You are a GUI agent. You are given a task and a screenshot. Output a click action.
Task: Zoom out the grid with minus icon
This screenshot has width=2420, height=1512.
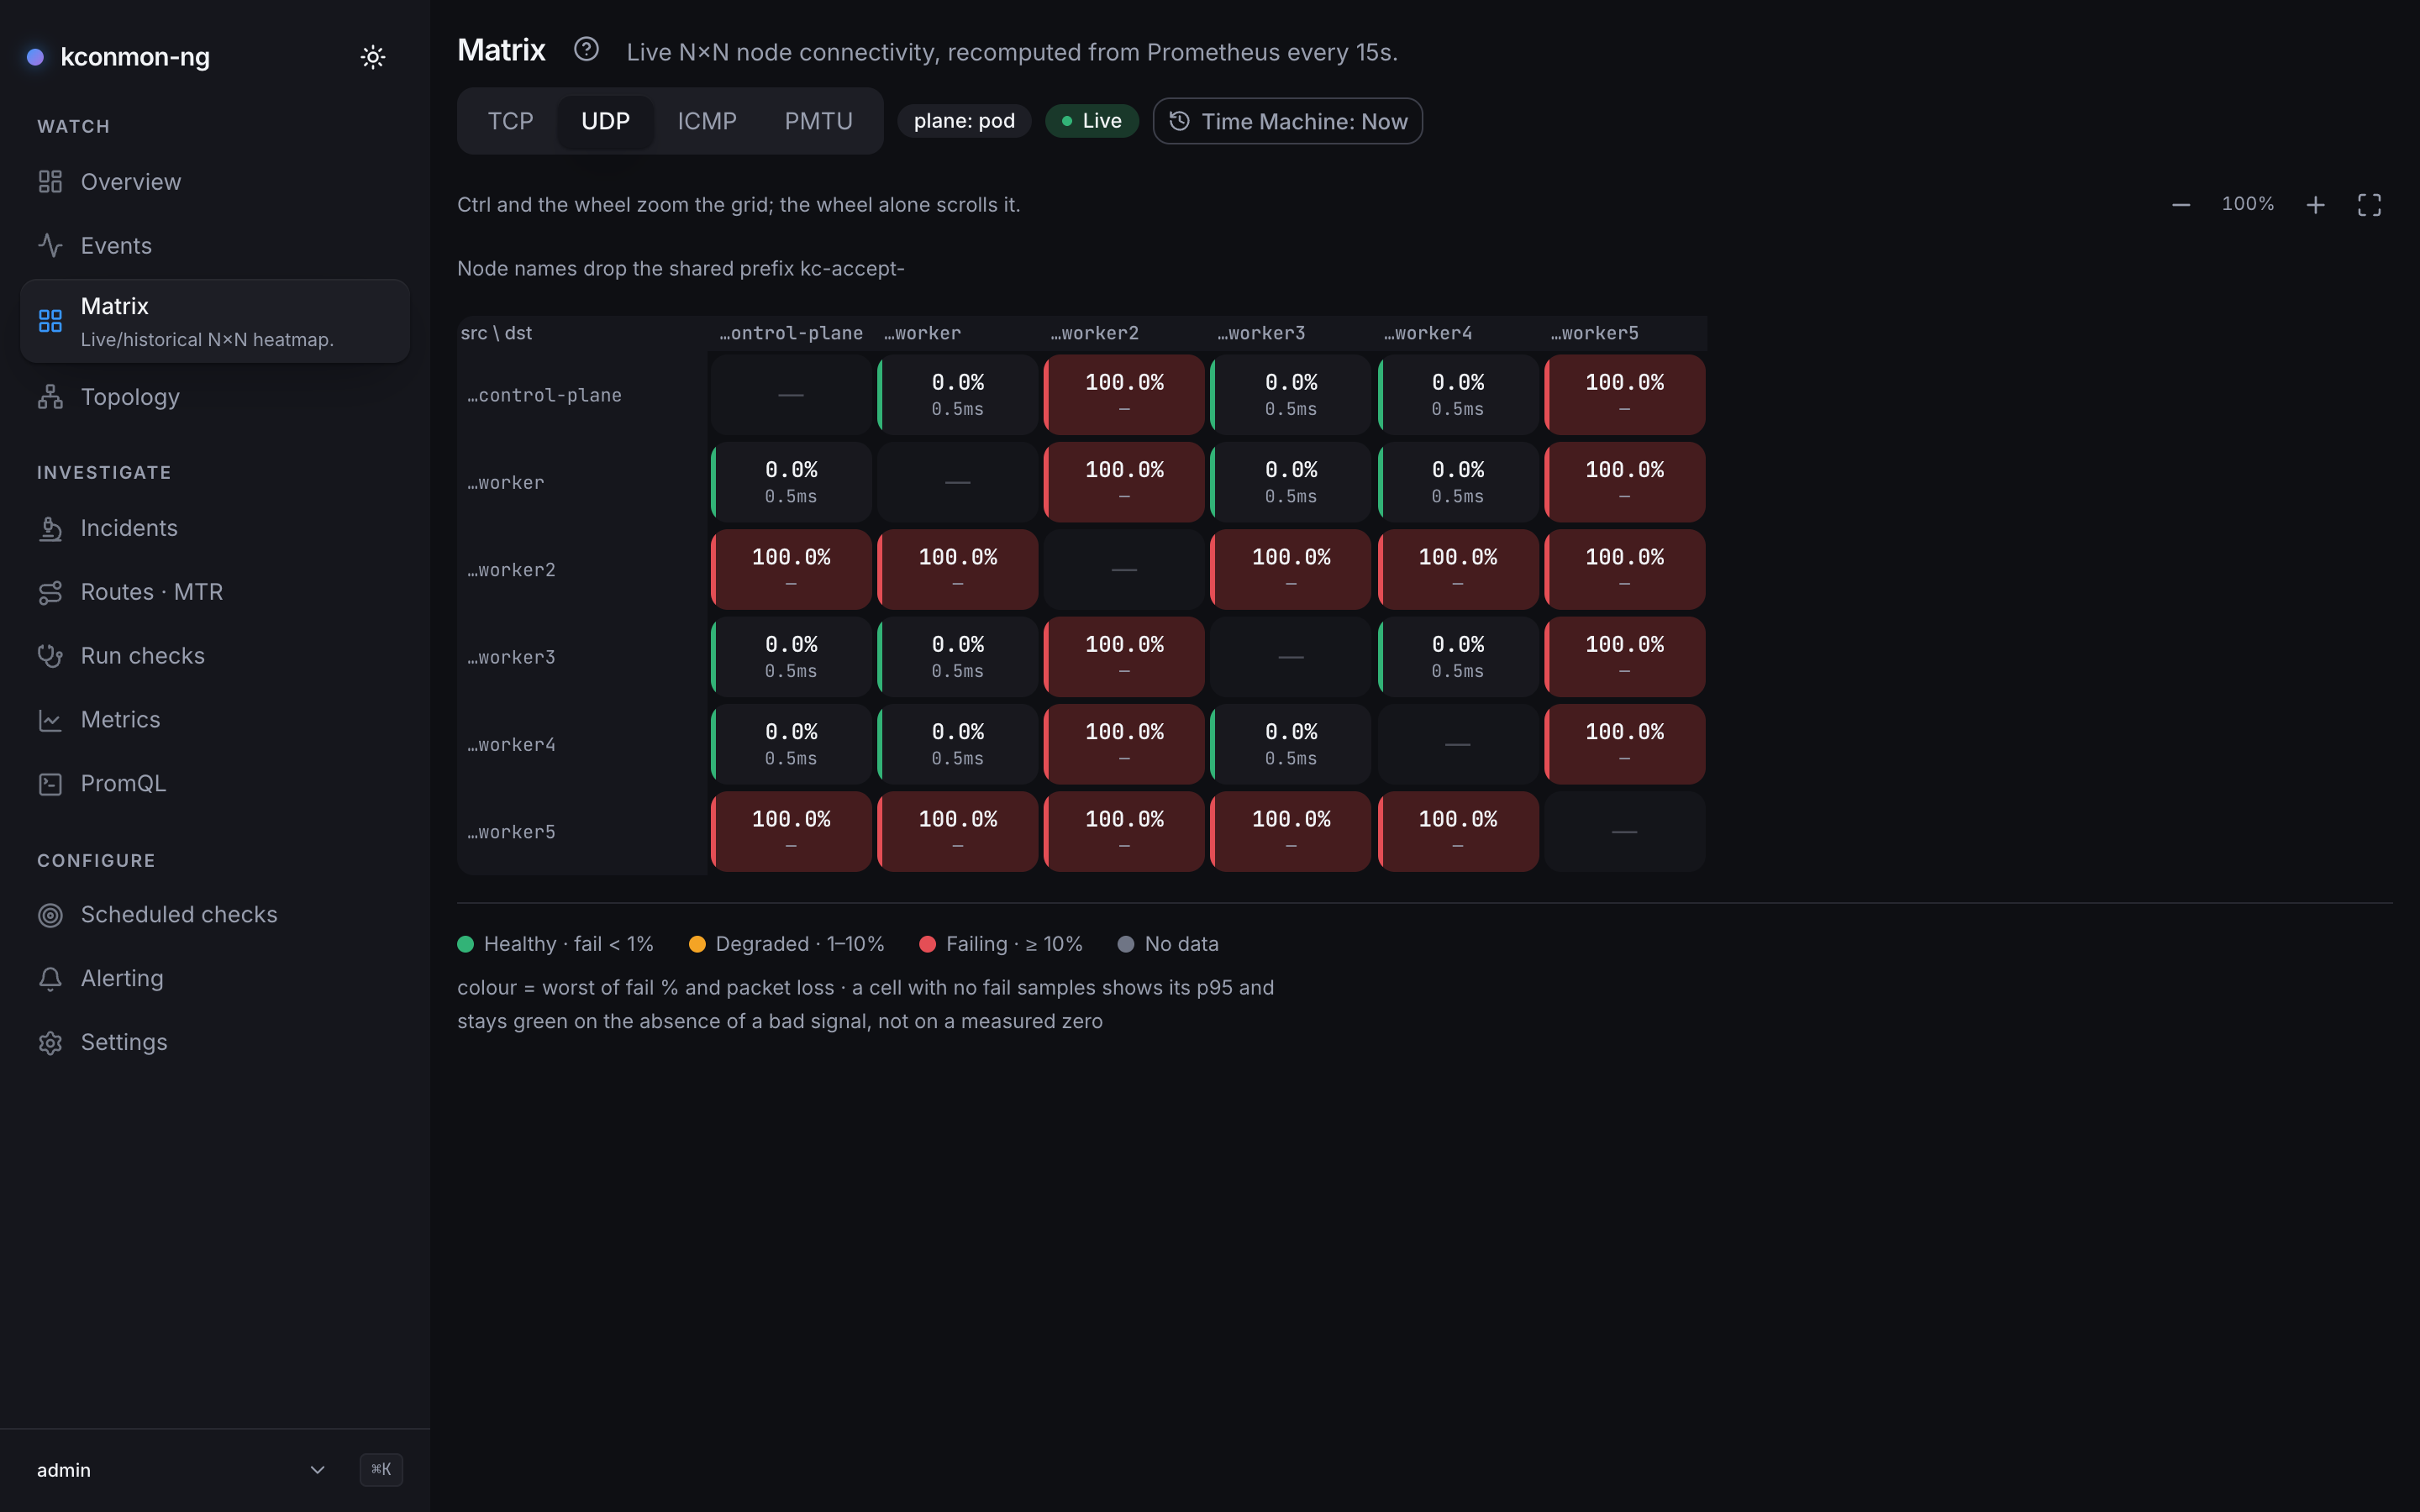coord(2181,205)
